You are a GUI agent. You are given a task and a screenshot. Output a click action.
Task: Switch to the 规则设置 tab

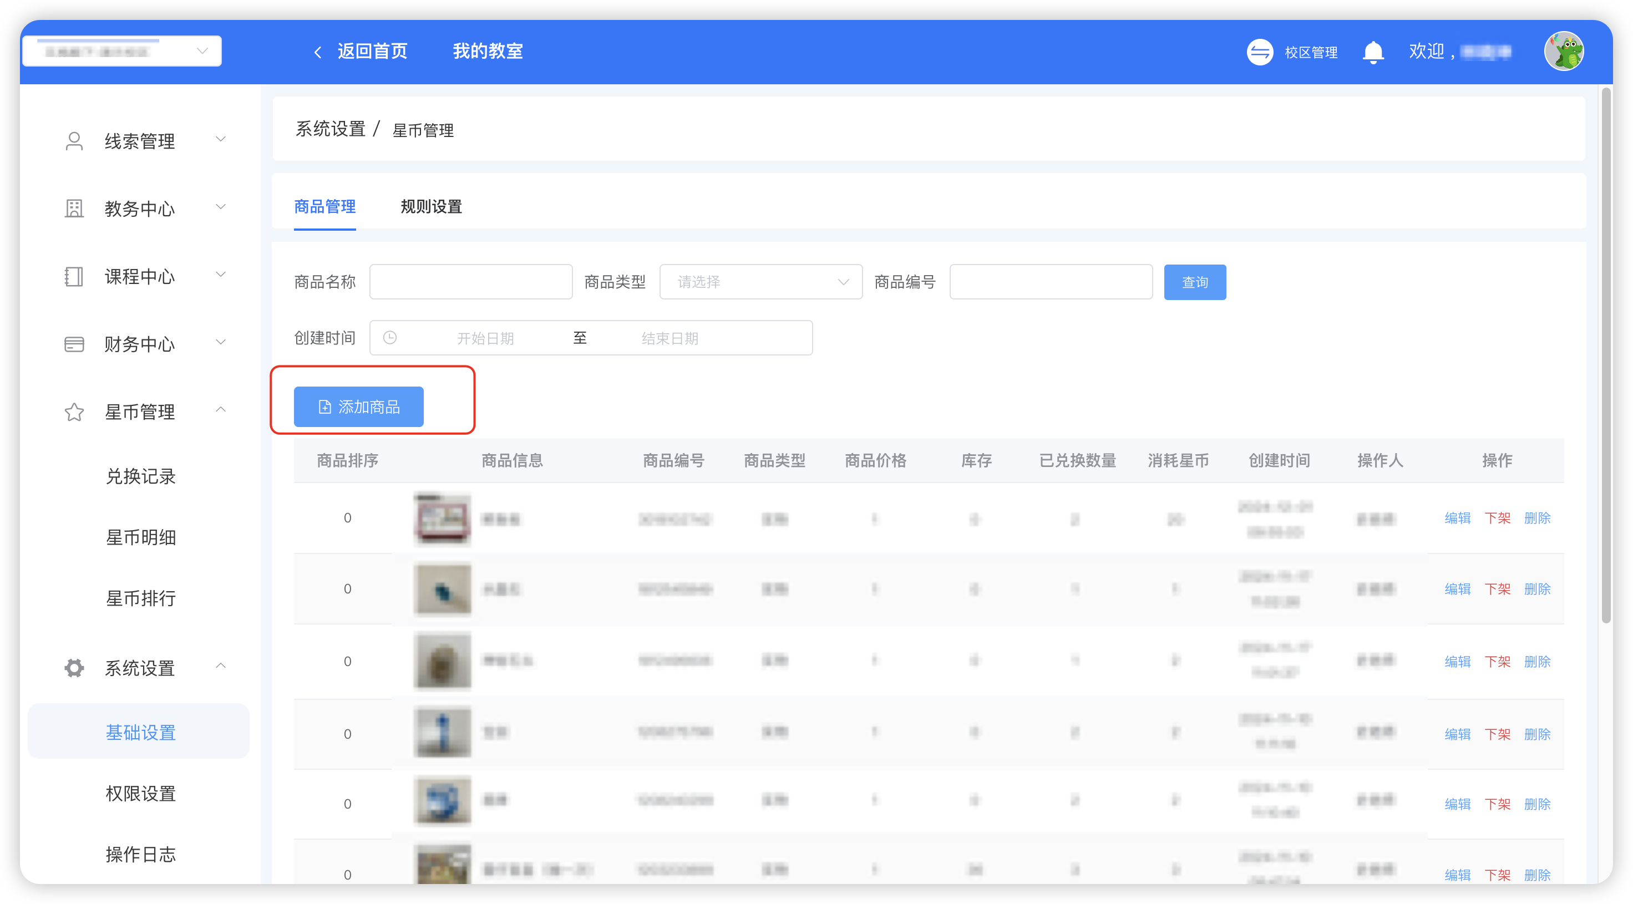click(431, 207)
